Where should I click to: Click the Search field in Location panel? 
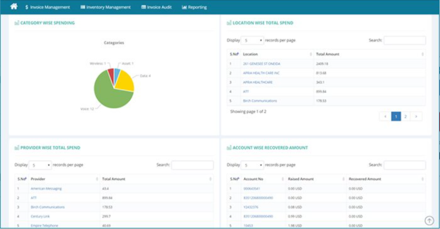(x=404, y=40)
